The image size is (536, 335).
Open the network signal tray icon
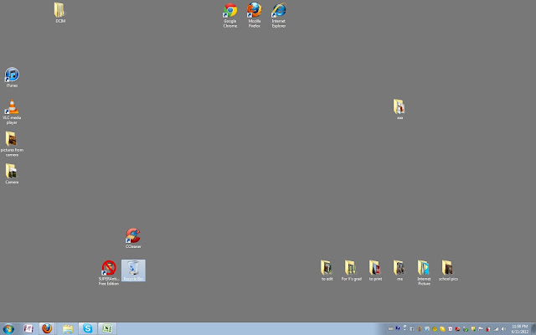tap(496, 329)
